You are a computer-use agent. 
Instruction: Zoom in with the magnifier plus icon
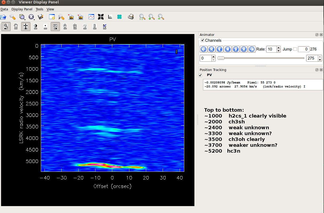[x=151, y=17]
